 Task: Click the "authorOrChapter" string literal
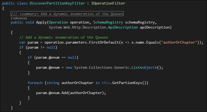coord(179,42)
